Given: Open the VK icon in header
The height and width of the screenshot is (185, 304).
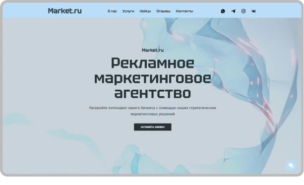Looking at the screenshot, I should [x=253, y=11].
